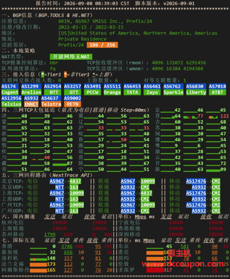Click the Telxius tag under AS12956
This screenshot has height=279, width=230.
(x=11, y=104)
